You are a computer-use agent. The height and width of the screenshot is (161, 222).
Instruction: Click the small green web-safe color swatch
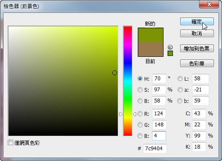[x=170, y=53]
